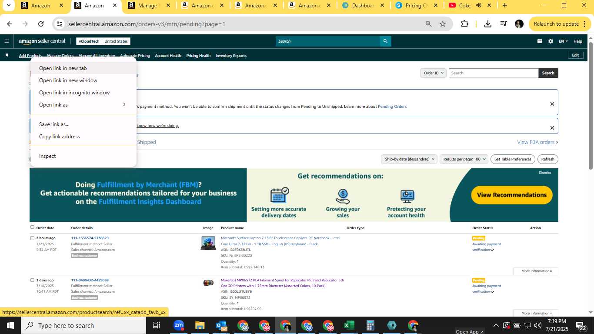The height and width of the screenshot is (334, 594).
Task: Expand Awaiting payment verification for the MakerBot order
Action: pos(492,292)
